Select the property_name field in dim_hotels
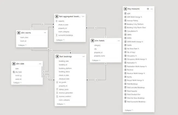The image size is (178, 115). (x=99, y=56)
